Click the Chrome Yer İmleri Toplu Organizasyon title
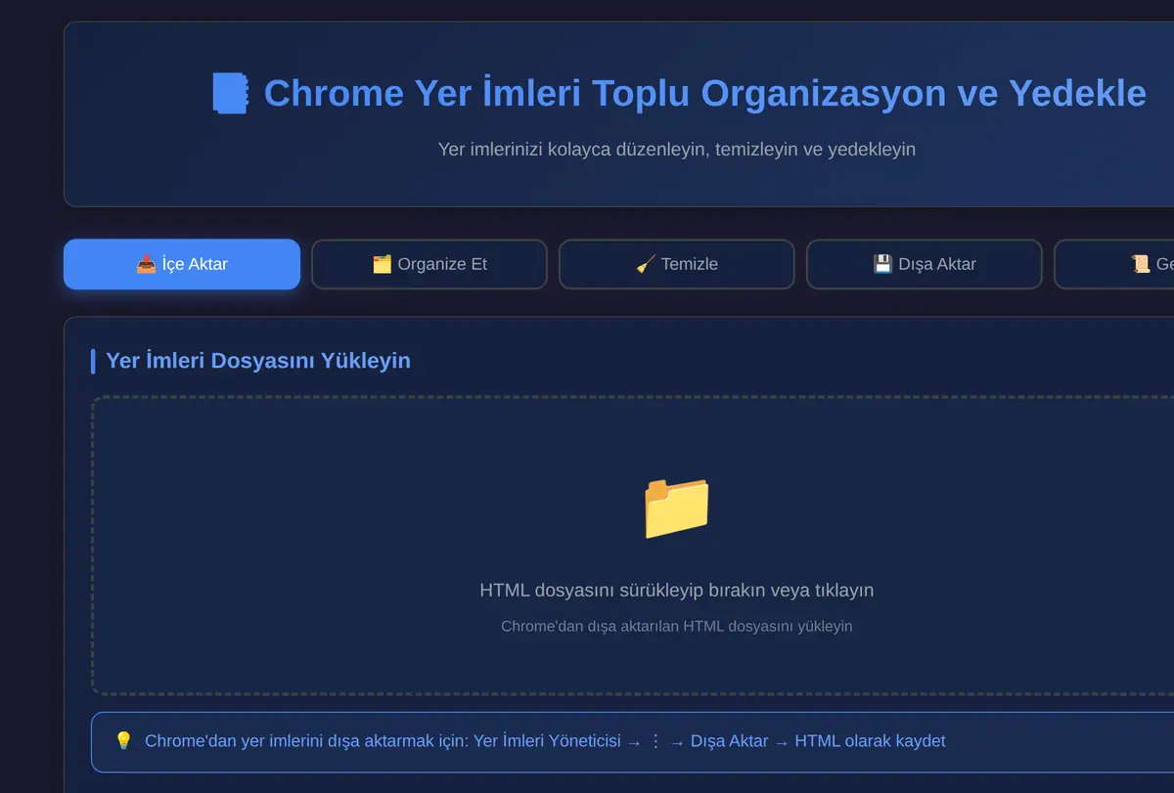This screenshot has width=1174, height=793. click(704, 94)
